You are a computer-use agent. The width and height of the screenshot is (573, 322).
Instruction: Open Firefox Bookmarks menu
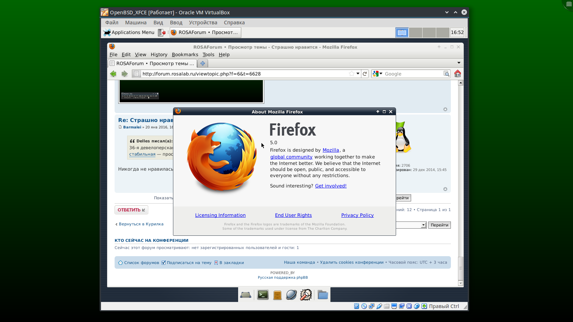coord(185,55)
